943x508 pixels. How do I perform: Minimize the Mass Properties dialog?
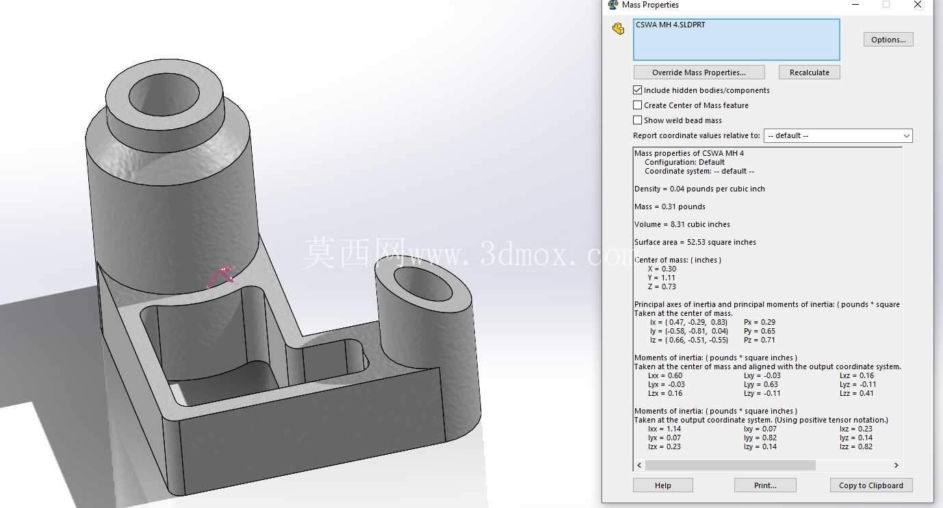(x=855, y=5)
